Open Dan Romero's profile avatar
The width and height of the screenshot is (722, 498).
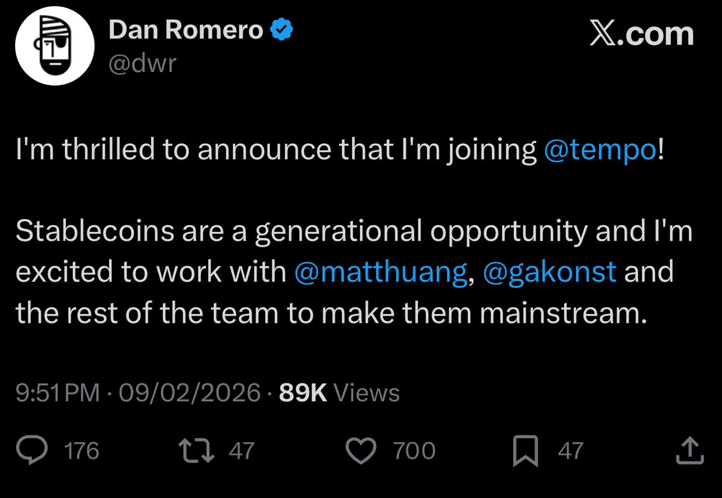(x=54, y=46)
